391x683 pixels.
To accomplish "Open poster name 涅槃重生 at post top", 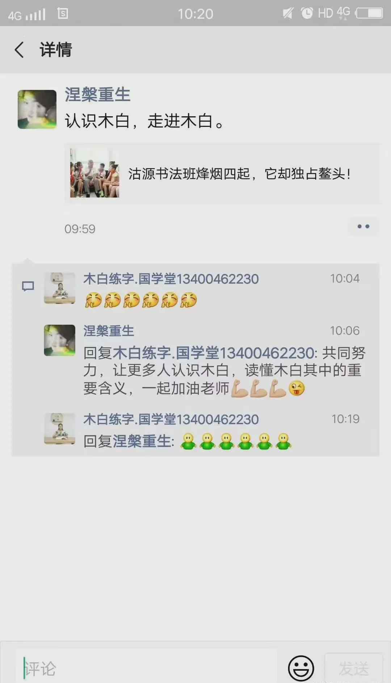I will point(97,95).
